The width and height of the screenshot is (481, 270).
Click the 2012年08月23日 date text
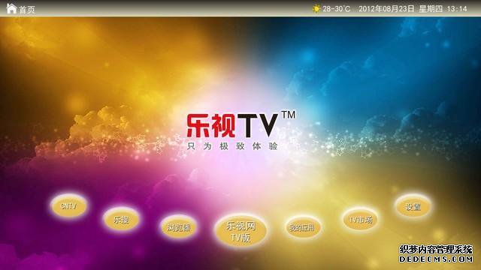point(386,9)
